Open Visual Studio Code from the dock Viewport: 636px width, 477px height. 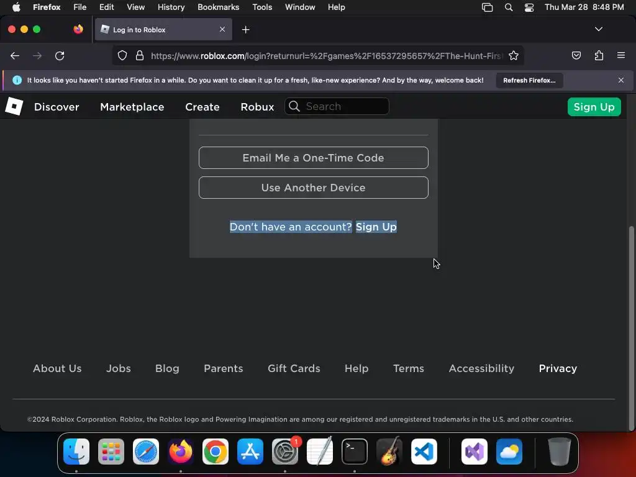tap(424, 452)
